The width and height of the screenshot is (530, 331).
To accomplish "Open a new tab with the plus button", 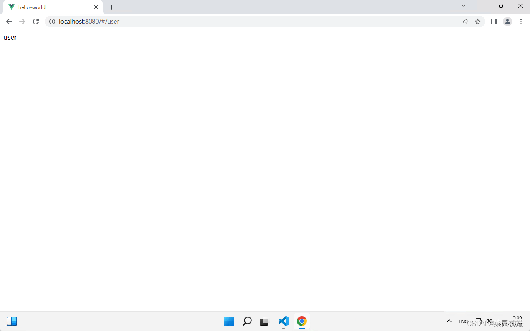I will [112, 7].
